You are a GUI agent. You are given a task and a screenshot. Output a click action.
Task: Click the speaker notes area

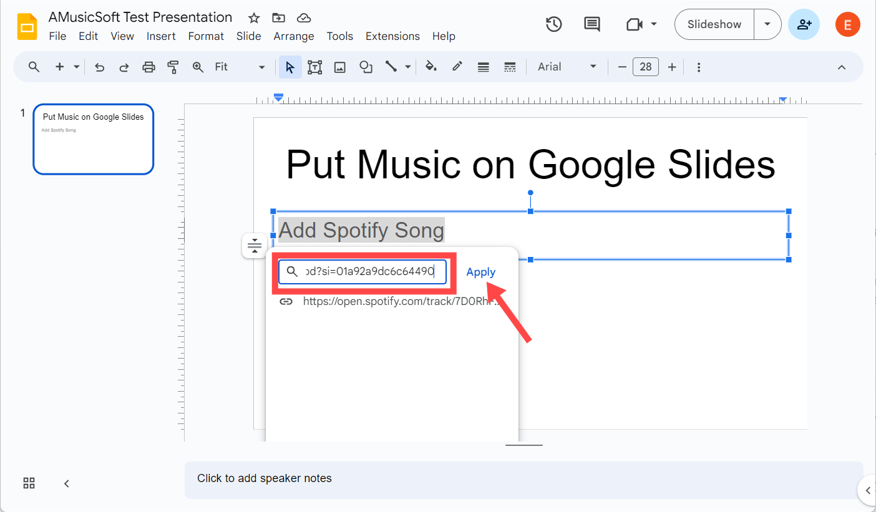click(x=524, y=479)
